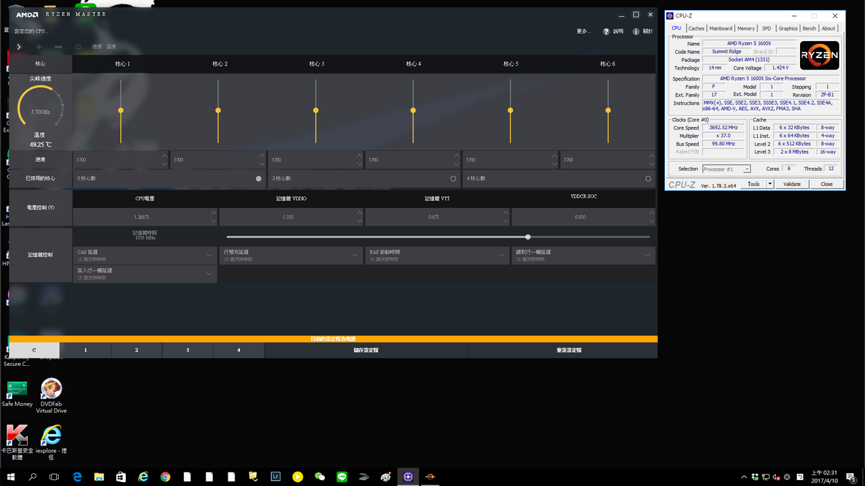
Task: Click the expand arrow chevron under the CPU title
Action: (x=19, y=47)
